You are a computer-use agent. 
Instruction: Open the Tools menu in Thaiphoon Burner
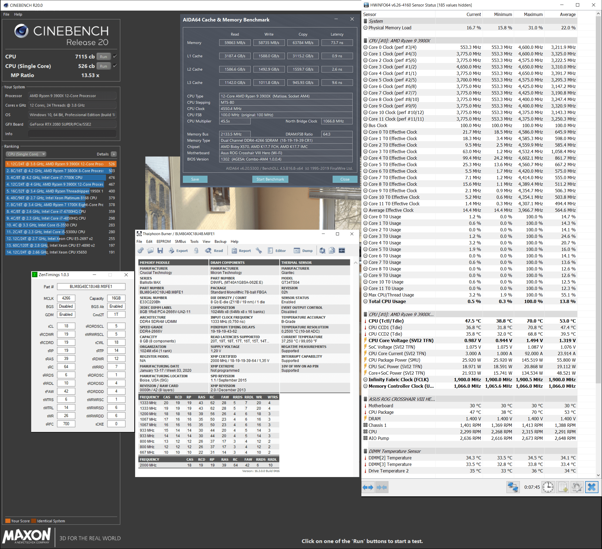(194, 241)
